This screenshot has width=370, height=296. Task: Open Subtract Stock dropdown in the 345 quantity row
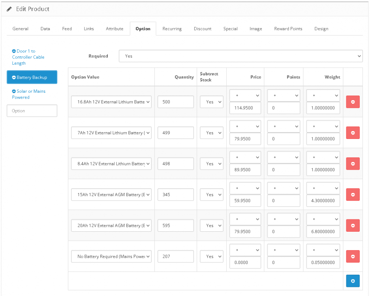pos(211,195)
